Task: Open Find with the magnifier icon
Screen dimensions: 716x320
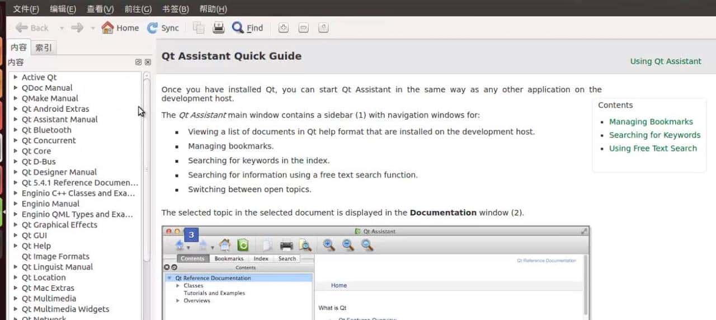Action: pyautogui.click(x=238, y=28)
